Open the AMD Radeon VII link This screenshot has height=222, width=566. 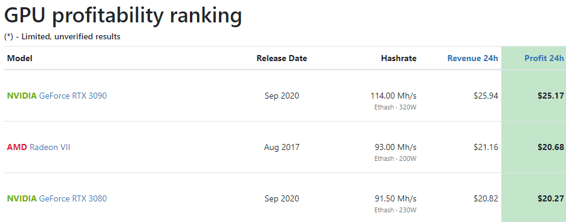(x=39, y=147)
